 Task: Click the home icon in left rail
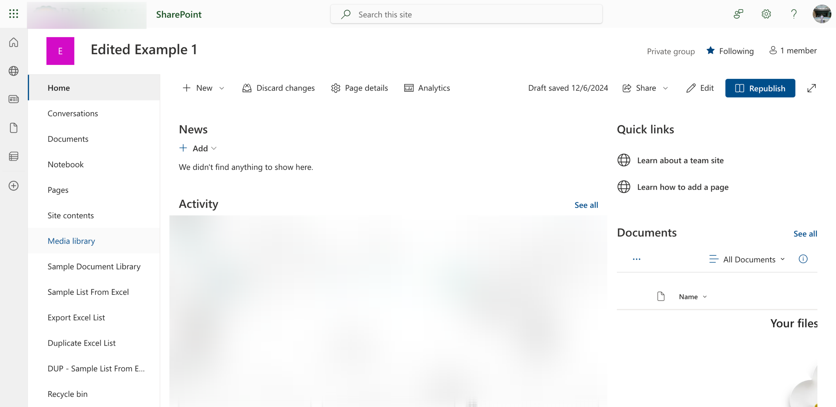[x=13, y=42]
